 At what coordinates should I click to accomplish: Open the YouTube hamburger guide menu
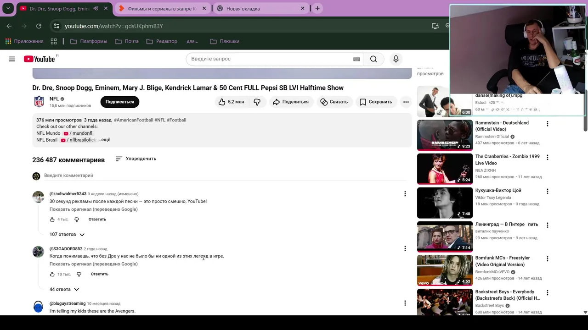(12, 59)
